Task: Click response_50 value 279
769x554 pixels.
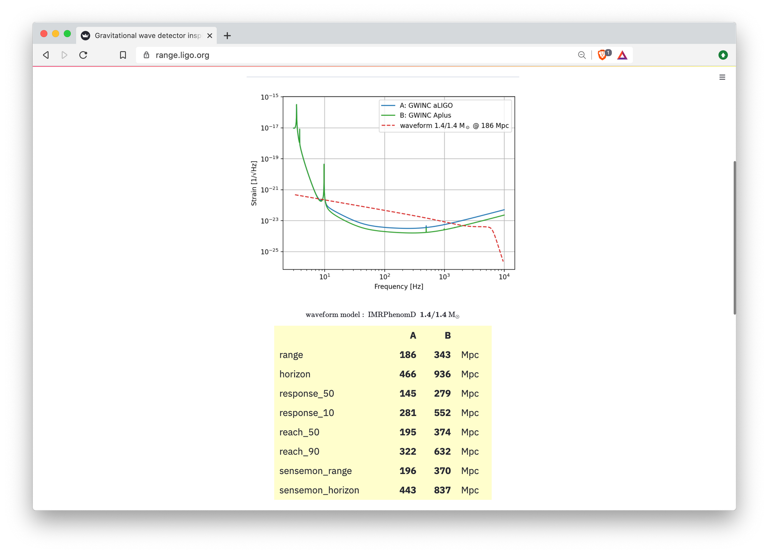Action: pos(442,393)
